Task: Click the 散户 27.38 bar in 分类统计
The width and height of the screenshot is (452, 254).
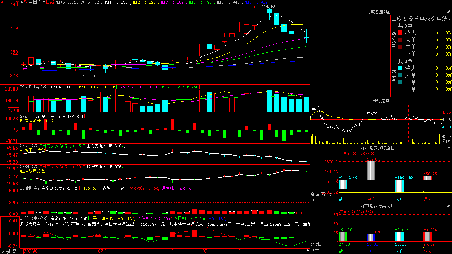Action: click(x=343, y=237)
